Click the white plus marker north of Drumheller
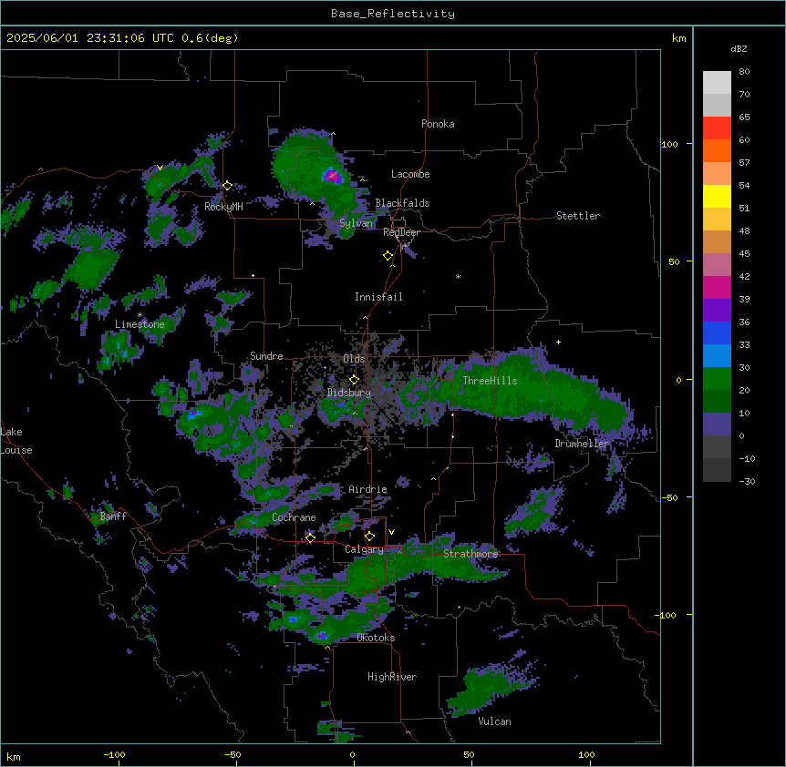786x767 pixels. [x=558, y=342]
